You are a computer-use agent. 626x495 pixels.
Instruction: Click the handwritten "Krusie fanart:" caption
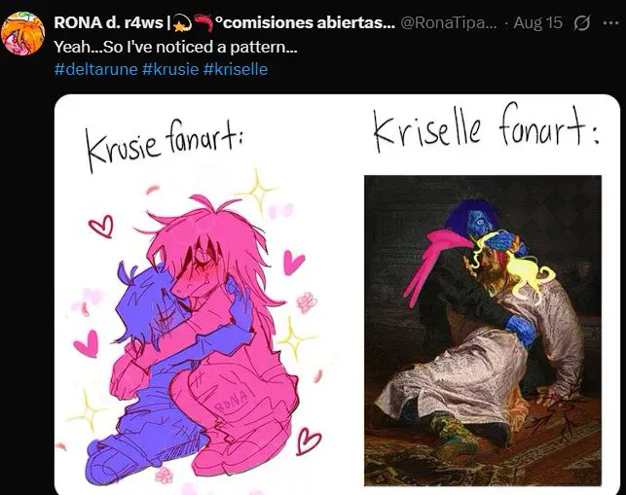coord(165,147)
